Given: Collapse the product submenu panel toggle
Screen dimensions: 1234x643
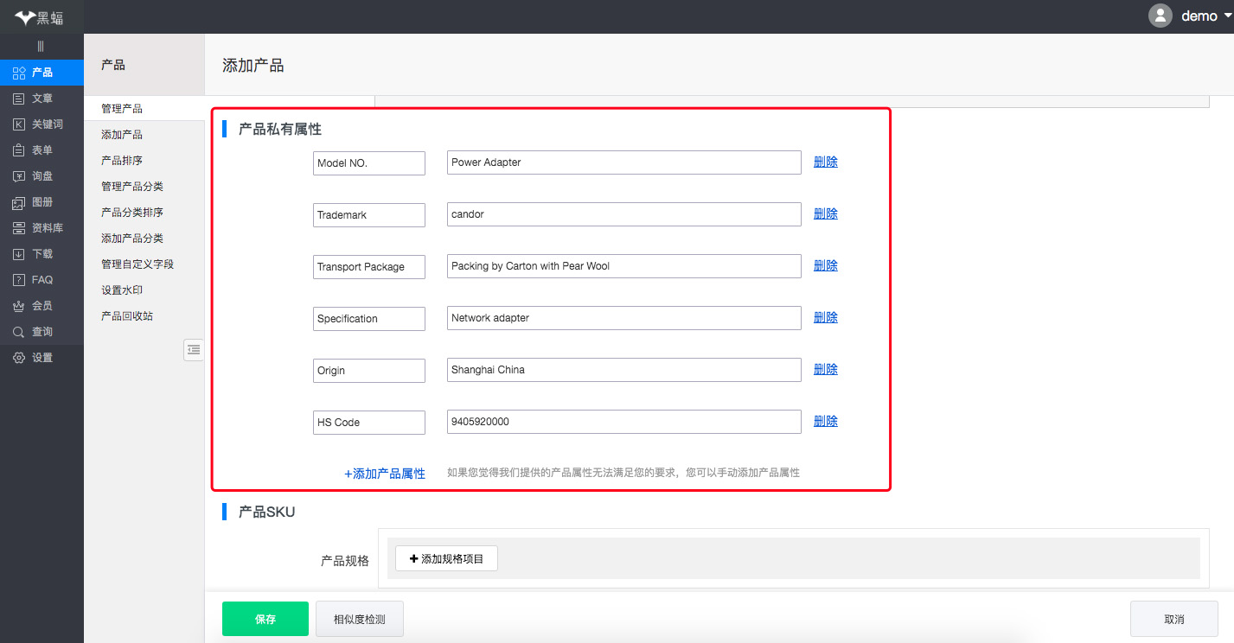Looking at the screenshot, I should 194,349.
